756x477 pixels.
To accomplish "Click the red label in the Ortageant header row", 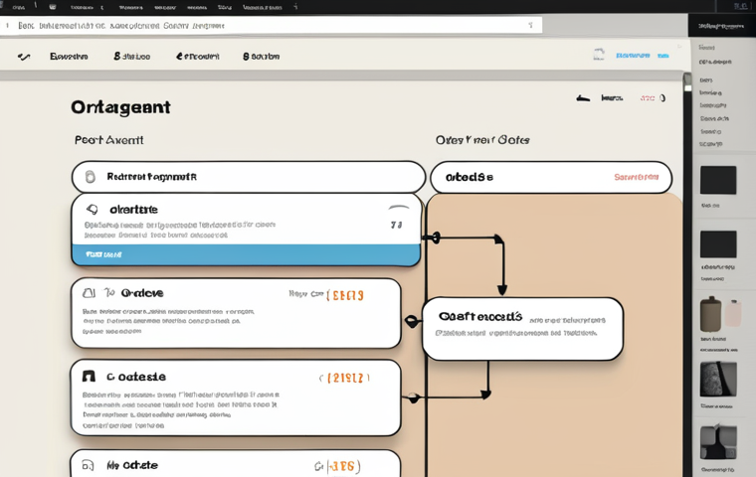I will [647, 98].
